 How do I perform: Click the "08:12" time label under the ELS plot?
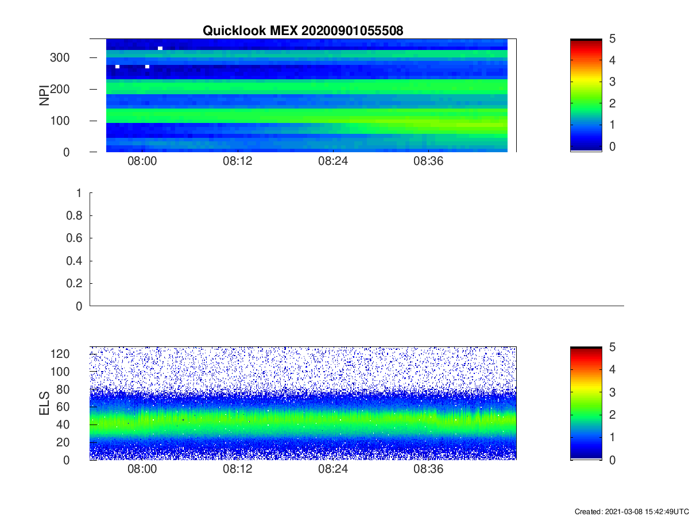pos(238,469)
